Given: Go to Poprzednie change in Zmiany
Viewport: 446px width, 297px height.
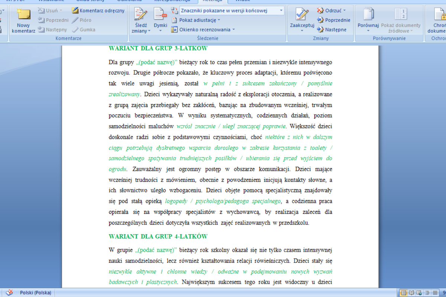Looking at the screenshot, I should click(x=333, y=20).
